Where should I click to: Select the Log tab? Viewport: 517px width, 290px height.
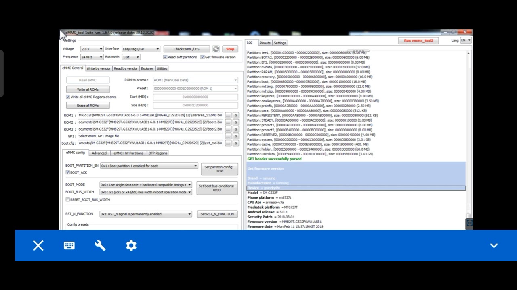[250, 42]
